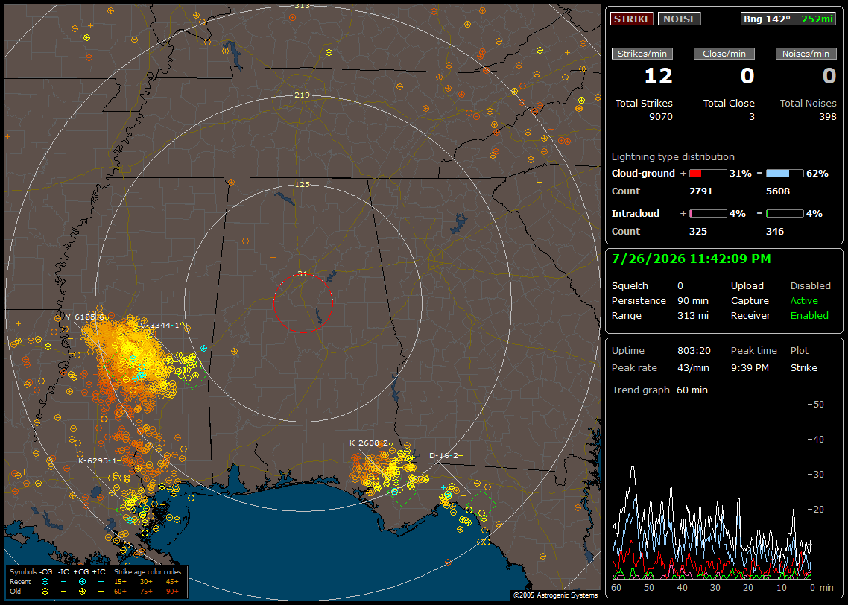Click the red STRIKE button
The height and width of the screenshot is (605, 848).
pyautogui.click(x=632, y=19)
